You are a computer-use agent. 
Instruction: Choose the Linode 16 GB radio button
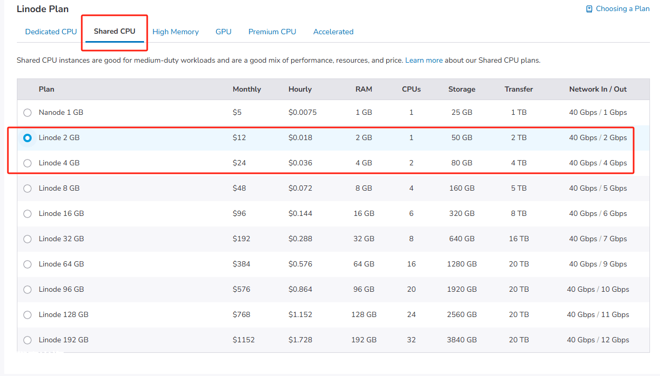(x=27, y=214)
